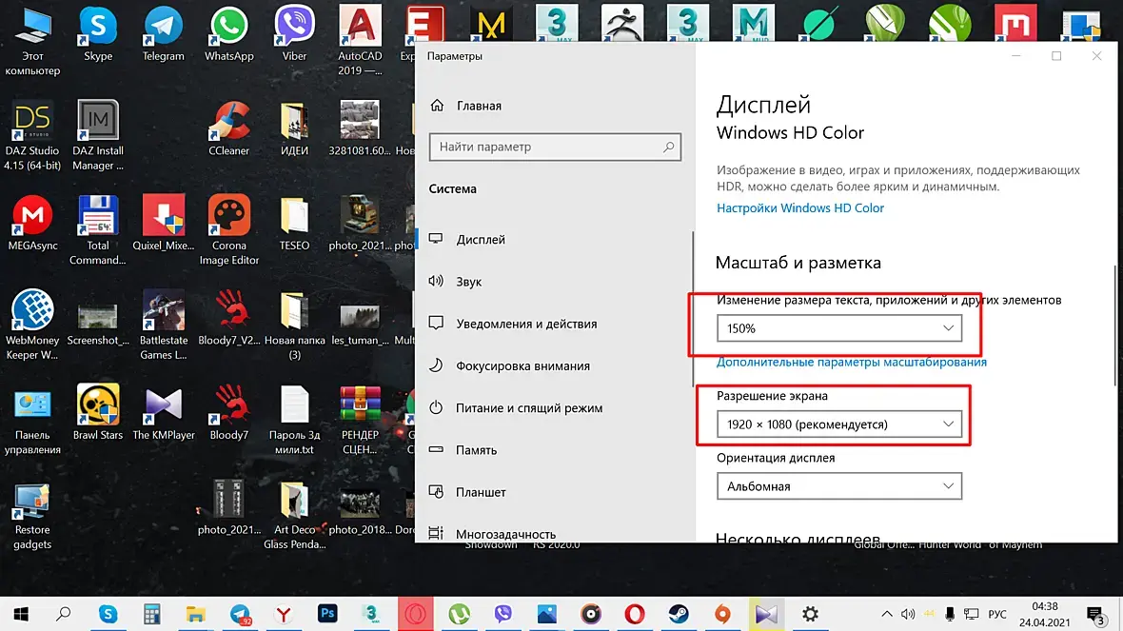
Task: Switch input language РУС
Action: [997, 614]
